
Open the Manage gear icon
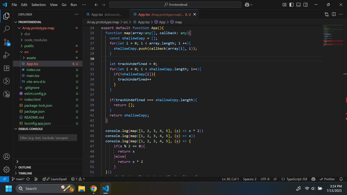6,170
